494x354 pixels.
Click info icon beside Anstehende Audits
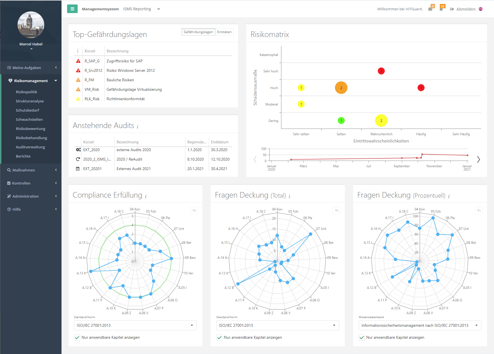pos(137,127)
